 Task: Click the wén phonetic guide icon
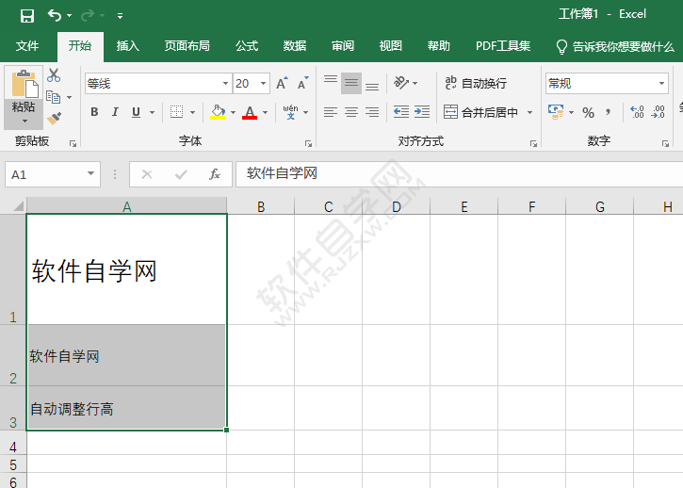[x=290, y=112]
